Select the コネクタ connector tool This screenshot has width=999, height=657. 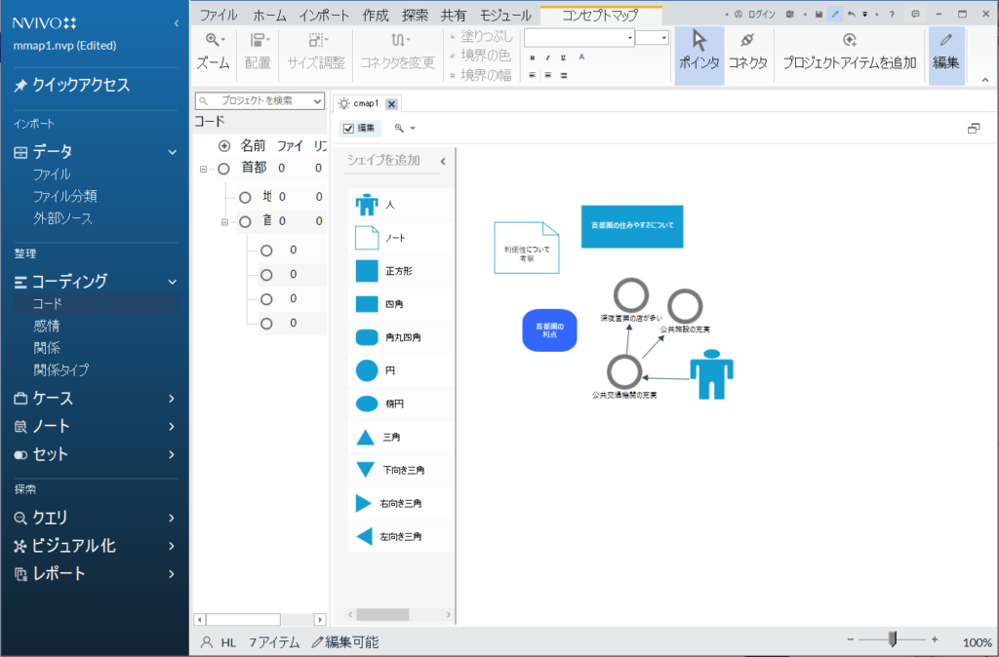pos(747,51)
